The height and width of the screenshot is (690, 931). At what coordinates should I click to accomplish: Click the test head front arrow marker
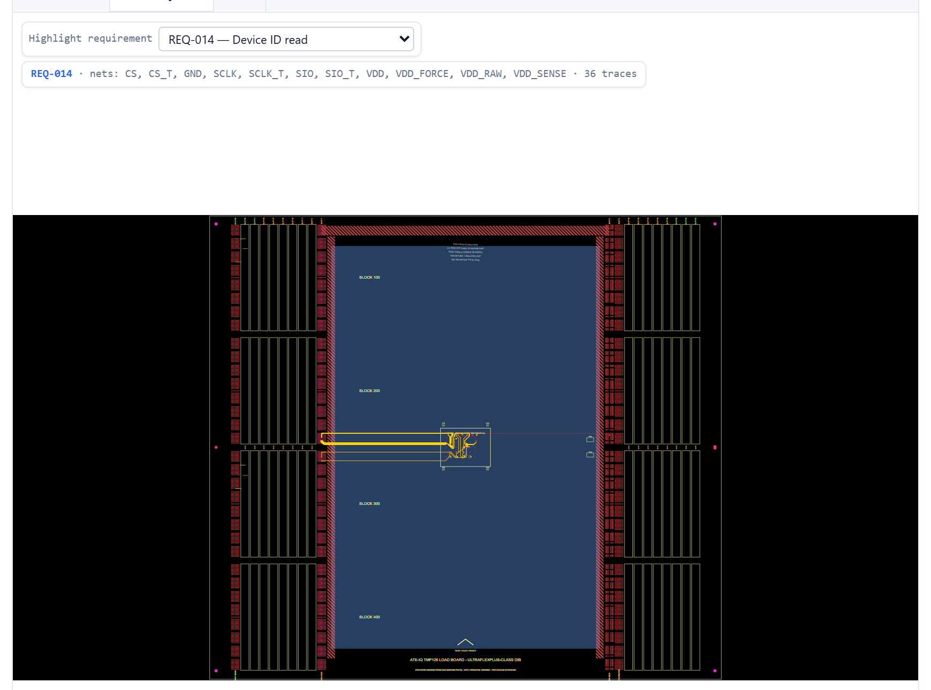click(466, 642)
